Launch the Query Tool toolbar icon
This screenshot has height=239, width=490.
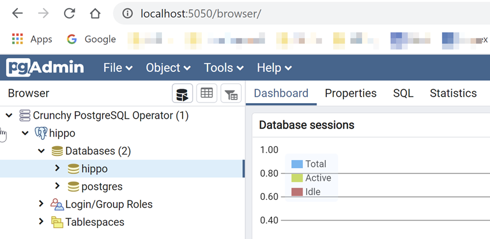coord(183,93)
